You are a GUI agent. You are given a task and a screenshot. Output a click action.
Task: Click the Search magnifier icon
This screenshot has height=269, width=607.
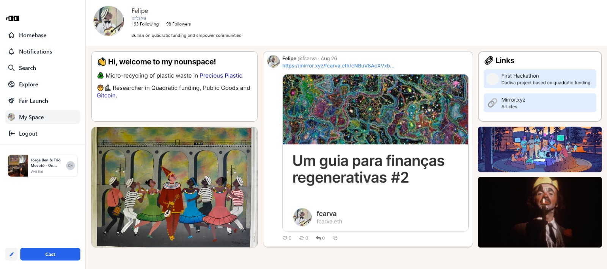11,68
